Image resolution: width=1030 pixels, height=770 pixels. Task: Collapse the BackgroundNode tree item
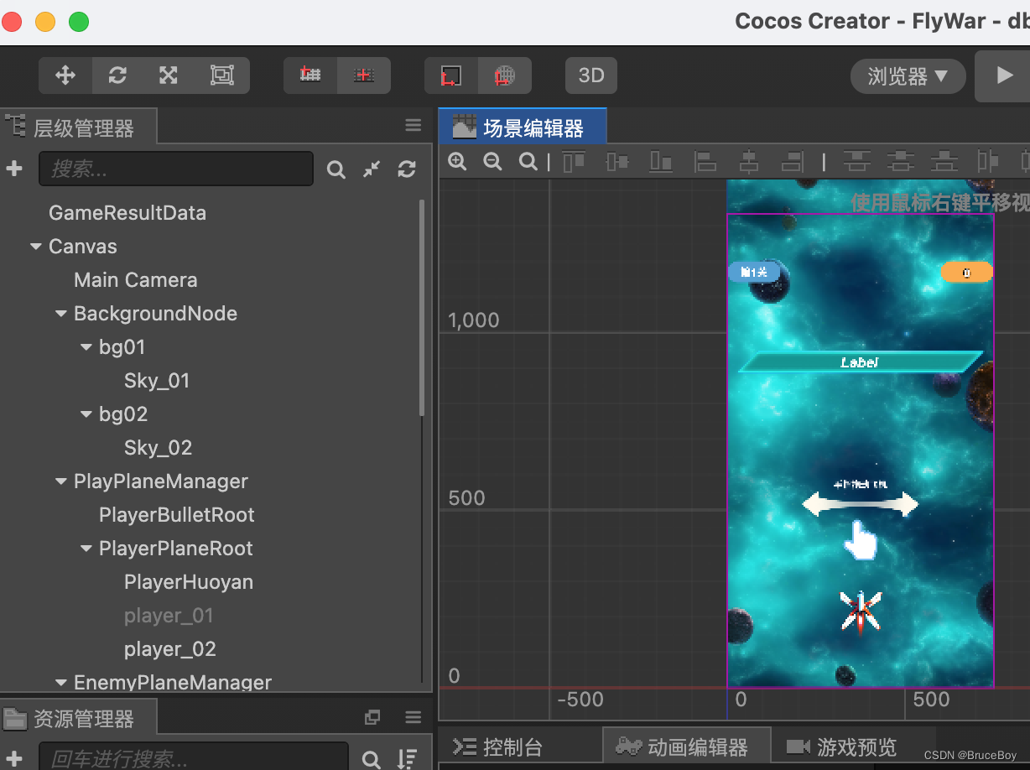point(60,313)
